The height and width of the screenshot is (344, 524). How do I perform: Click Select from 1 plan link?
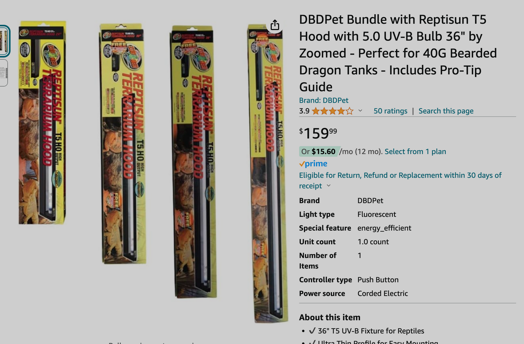pos(415,151)
